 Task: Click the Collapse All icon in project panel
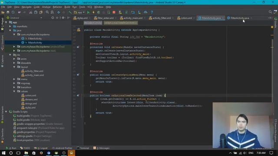(57, 18)
